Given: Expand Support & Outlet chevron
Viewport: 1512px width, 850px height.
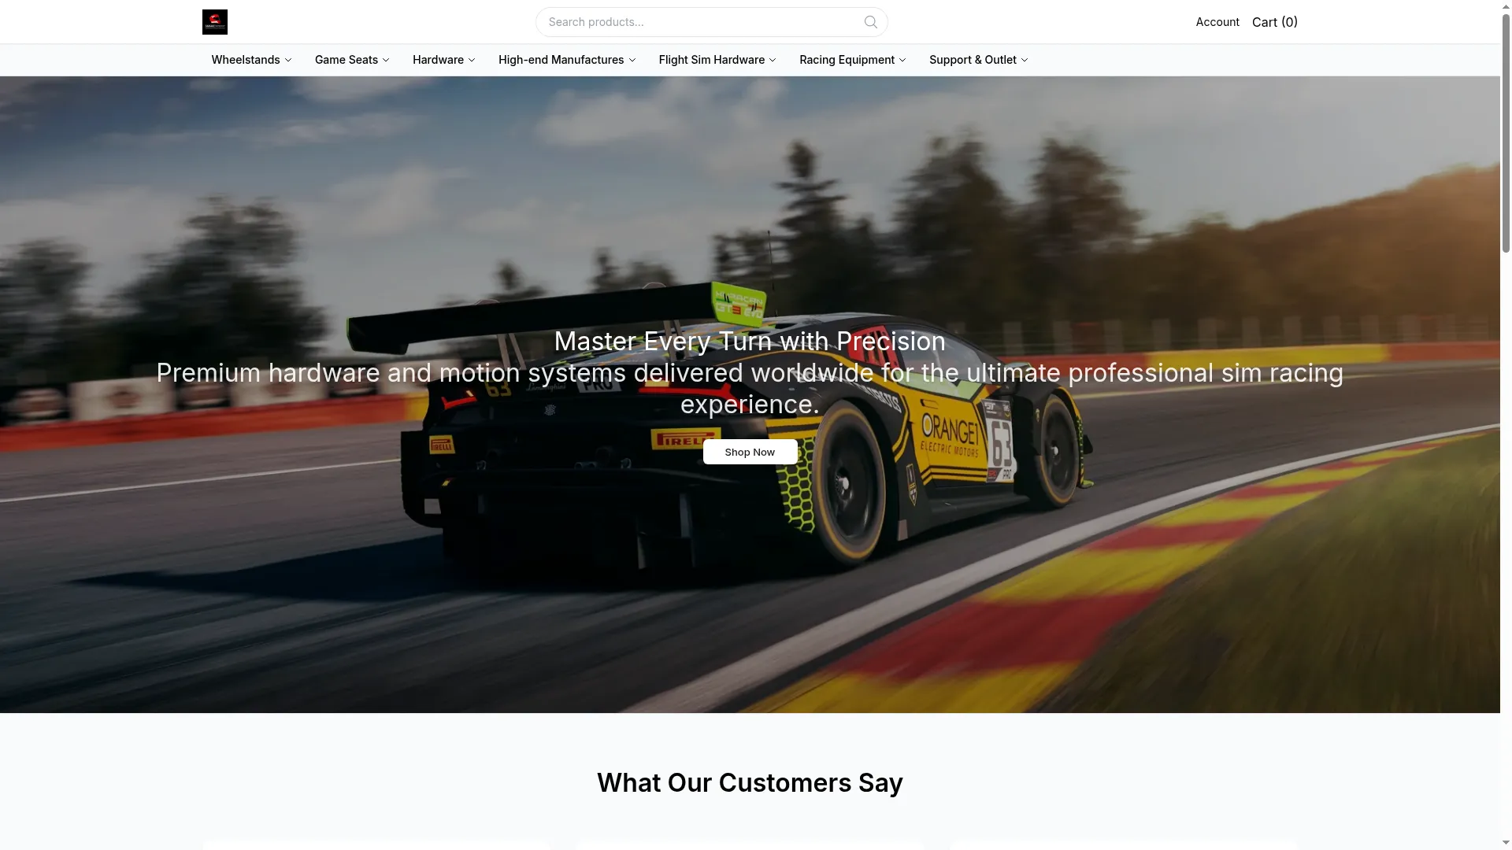Looking at the screenshot, I should click(x=1025, y=60).
